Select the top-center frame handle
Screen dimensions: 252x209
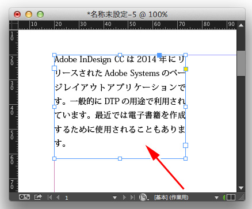pos(120,55)
